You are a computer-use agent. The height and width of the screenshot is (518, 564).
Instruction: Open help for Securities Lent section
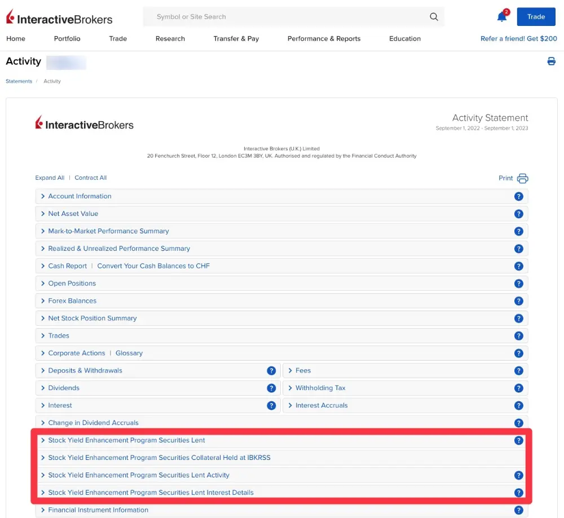[x=518, y=440]
